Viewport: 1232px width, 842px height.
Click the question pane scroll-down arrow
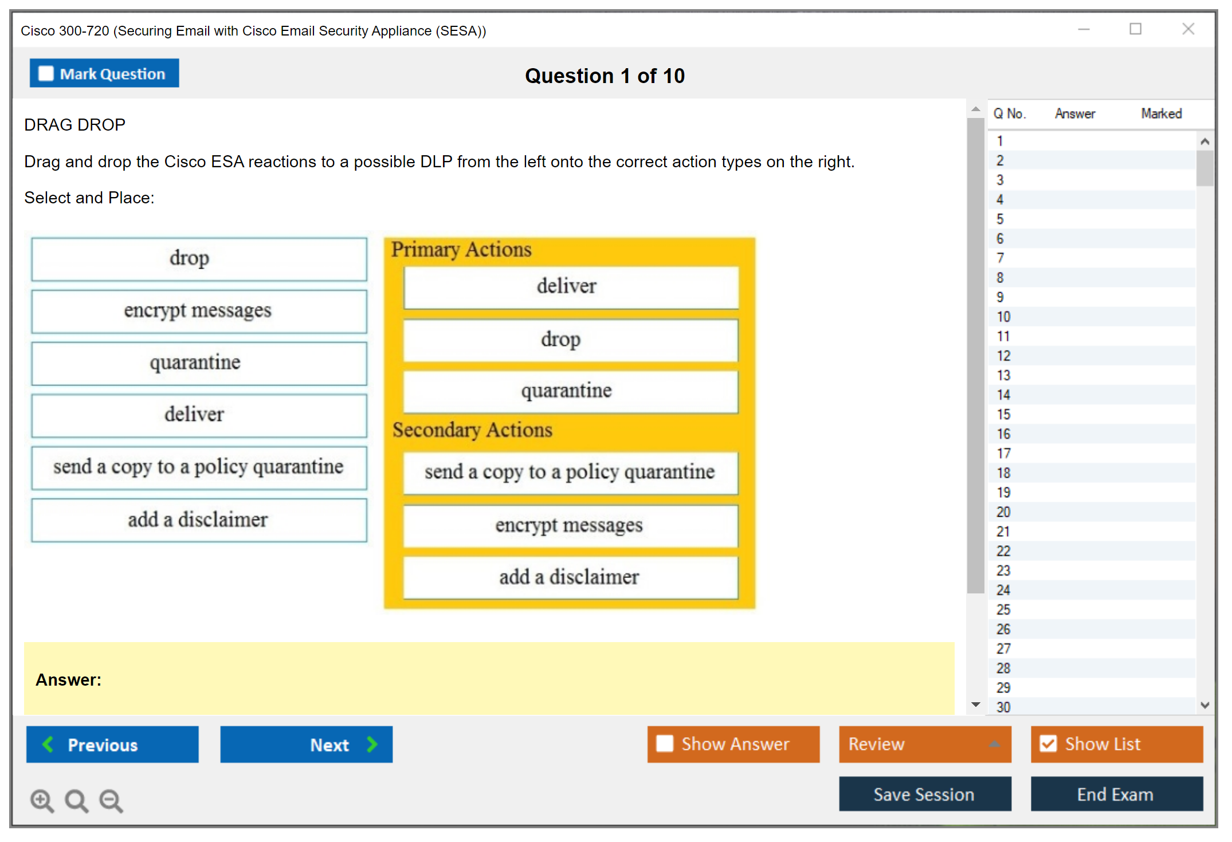point(976,705)
